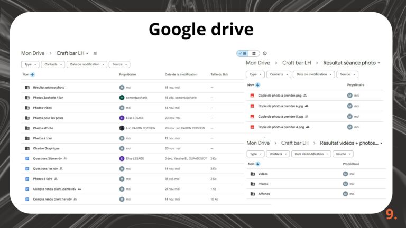Viewport: 406px width, 228px height.
Task: Switch to grid view layout toggle
Action: point(253,53)
